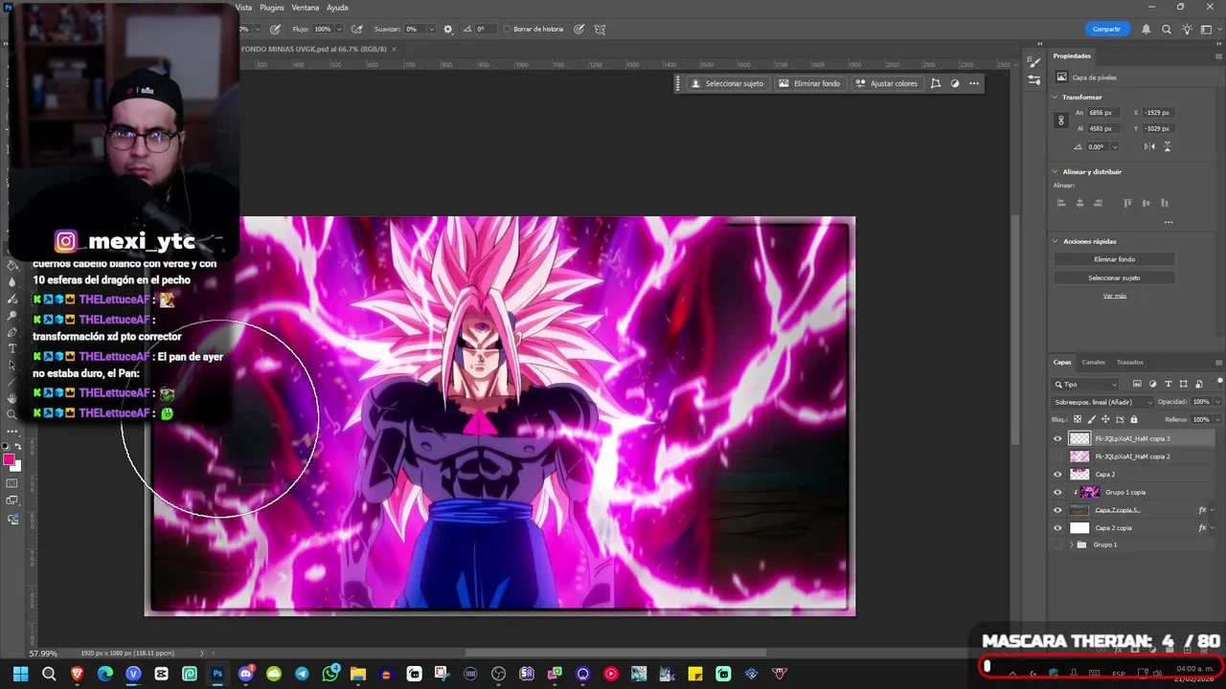Click the flip vertical icon in Transformar
The image size is (1226, 689).
click(x=1167, y=146)
